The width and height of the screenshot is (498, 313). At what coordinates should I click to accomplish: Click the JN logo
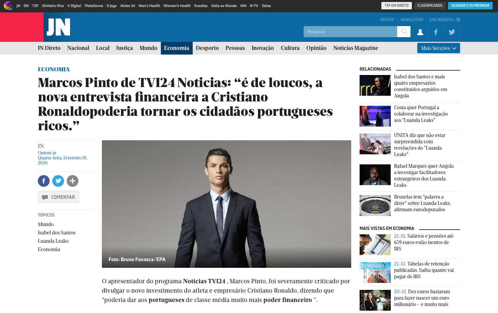click(x=58, y=27)
